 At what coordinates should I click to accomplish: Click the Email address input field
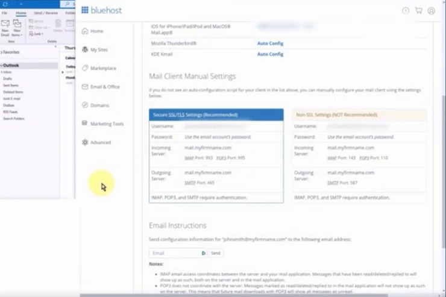click(175, 254)
